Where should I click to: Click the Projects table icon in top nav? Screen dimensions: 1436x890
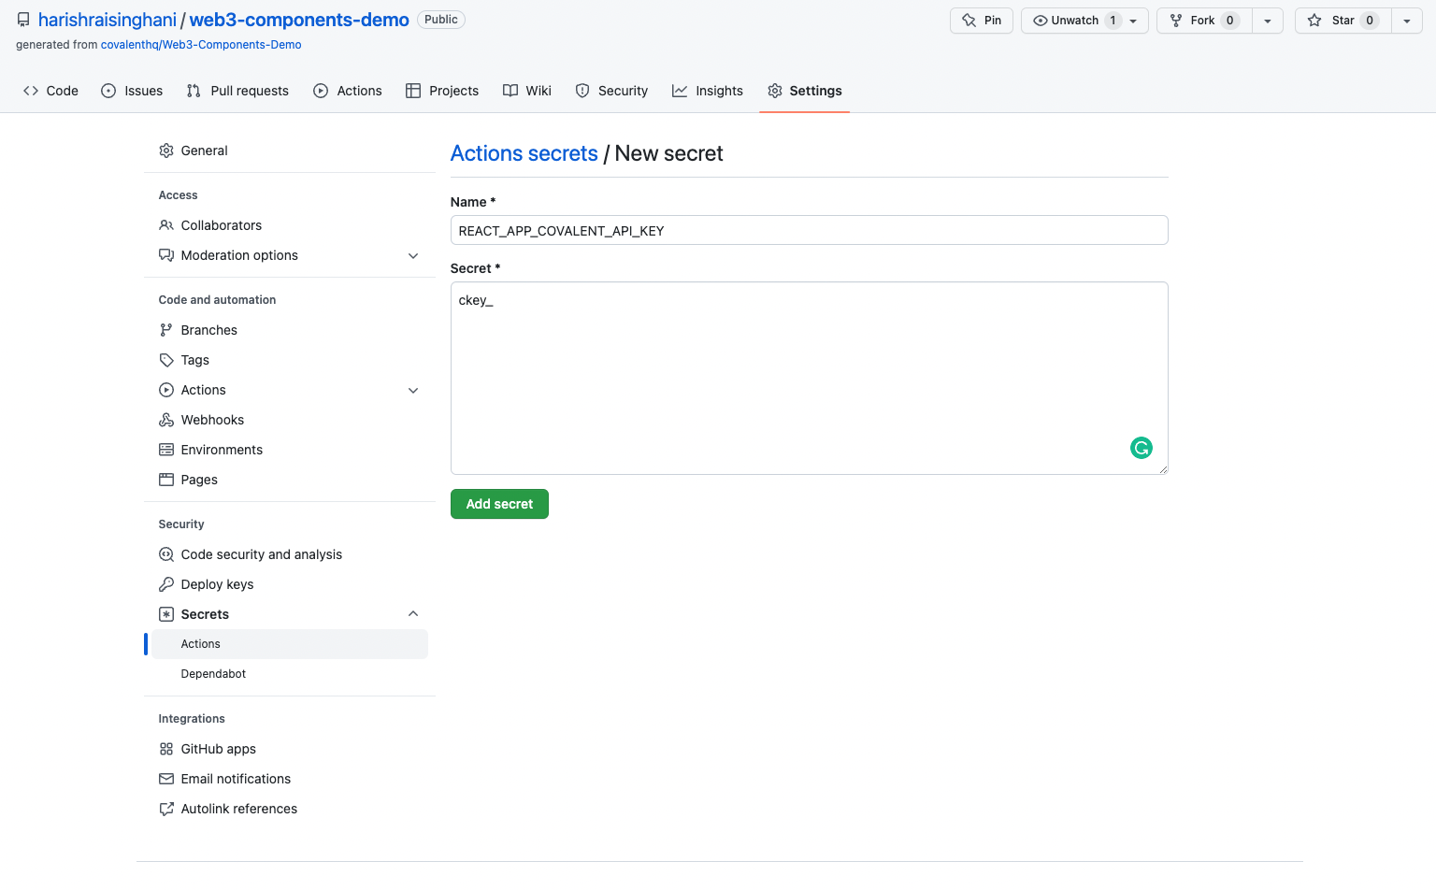tap(413, 91)
